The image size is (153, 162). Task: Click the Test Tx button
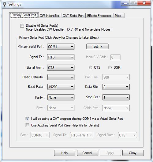click(97, 47)
